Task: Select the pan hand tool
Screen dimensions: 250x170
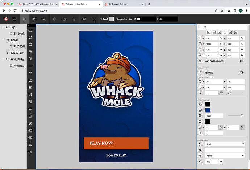Action: (x=34, y=19)
